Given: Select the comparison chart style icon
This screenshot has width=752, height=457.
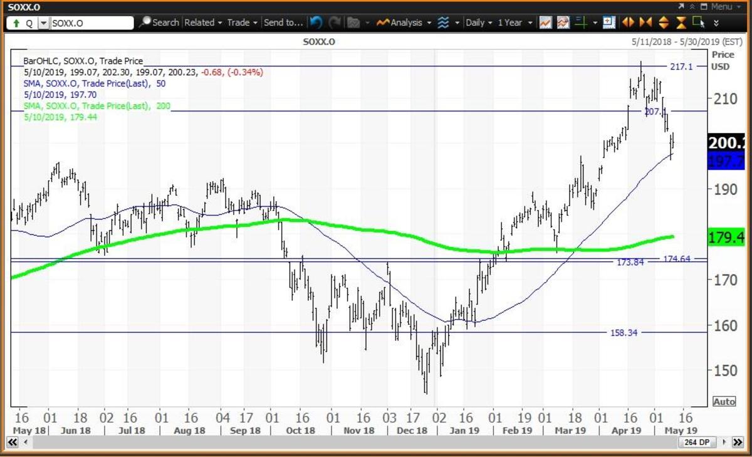Looking at the screenshot, I should (x=563, y=23).
